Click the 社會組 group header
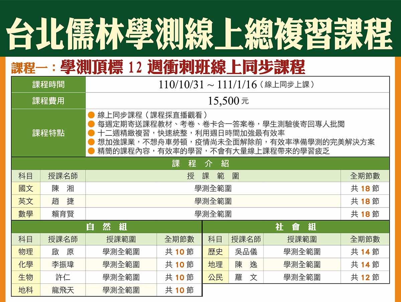 point(296,227)
